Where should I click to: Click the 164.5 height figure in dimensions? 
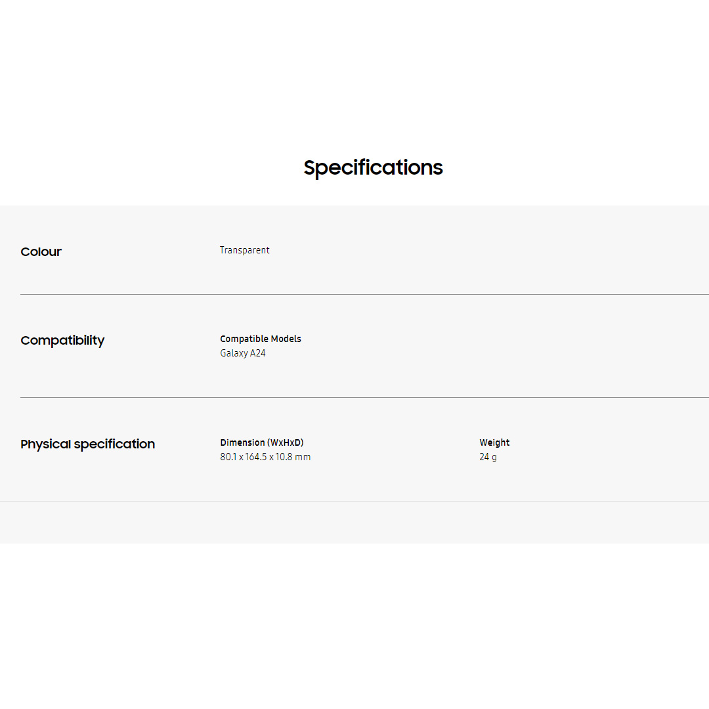click(x=255, y=457)
